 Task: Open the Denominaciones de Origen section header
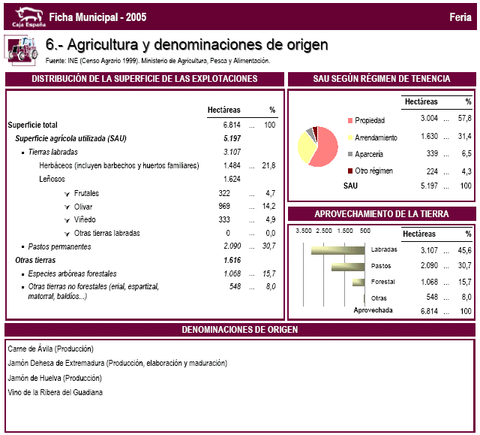tap(240, 330)
